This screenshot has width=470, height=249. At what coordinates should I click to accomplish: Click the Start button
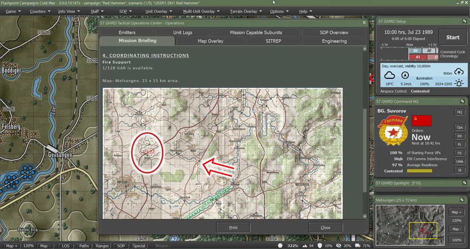pyautogui.click(x=453, y=38)
